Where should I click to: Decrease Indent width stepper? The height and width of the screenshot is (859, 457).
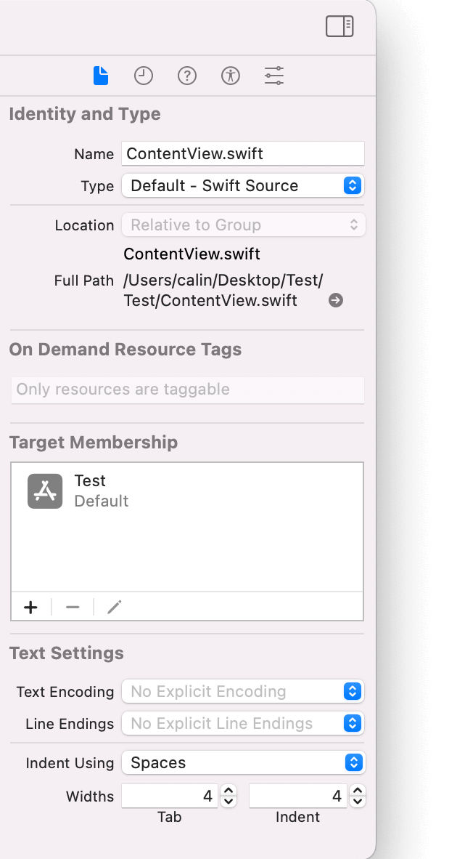[358, 802]
